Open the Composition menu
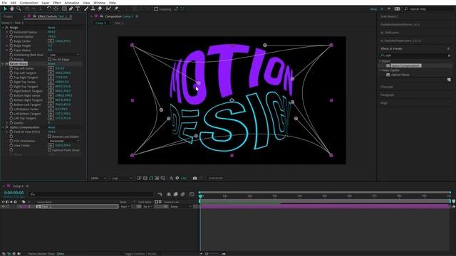This screenshot has height=256, width=456. [x=28, y=3]
